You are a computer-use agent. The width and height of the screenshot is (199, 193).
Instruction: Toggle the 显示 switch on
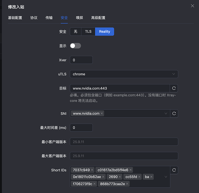tap(75, 46)
